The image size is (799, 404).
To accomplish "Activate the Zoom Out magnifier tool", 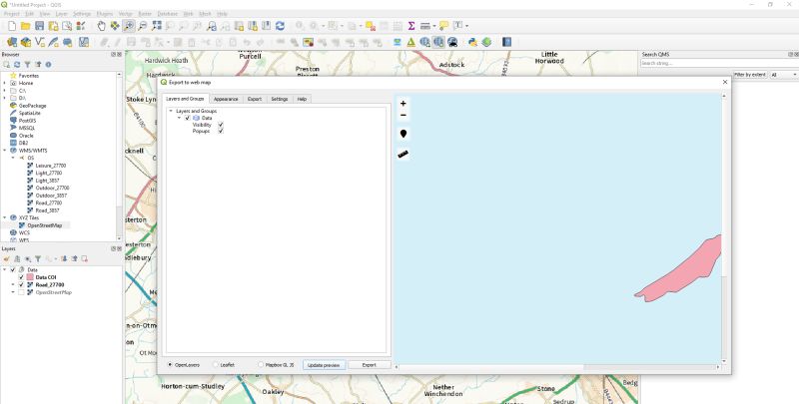I will [143, 26].
